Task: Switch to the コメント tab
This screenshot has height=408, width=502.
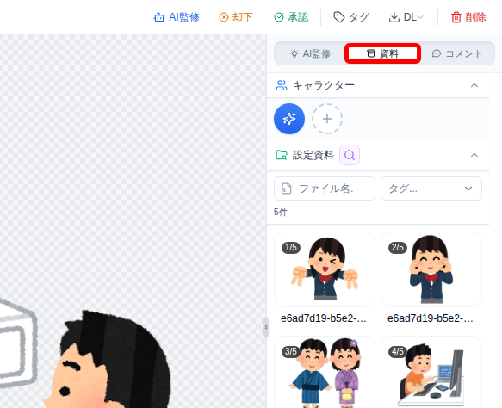Action: (456, 53)
